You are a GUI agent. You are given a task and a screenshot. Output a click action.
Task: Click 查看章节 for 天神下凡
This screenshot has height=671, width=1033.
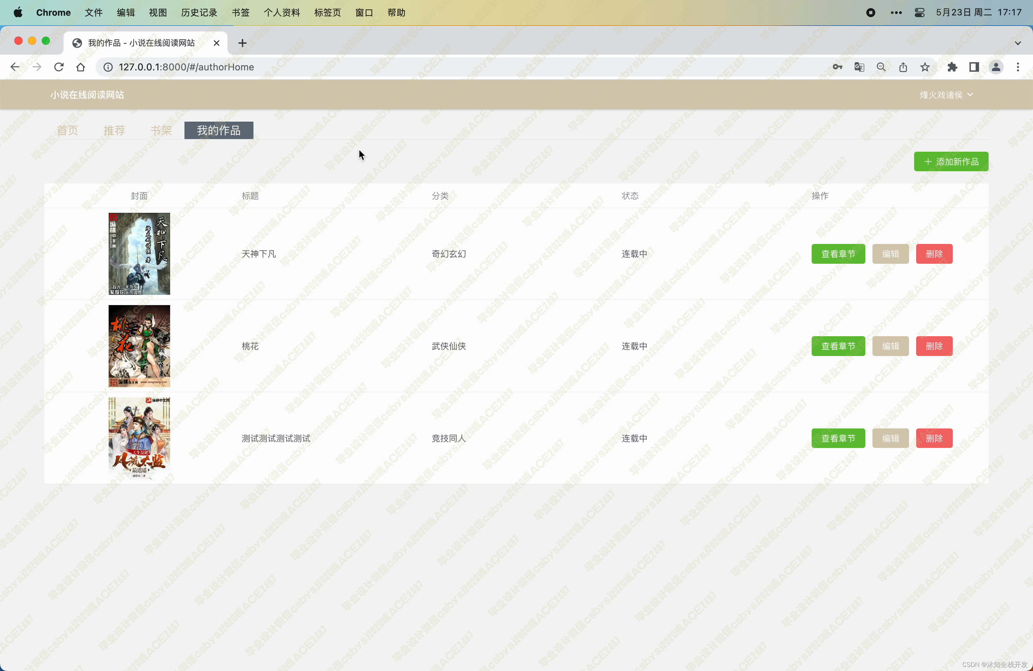838,254
